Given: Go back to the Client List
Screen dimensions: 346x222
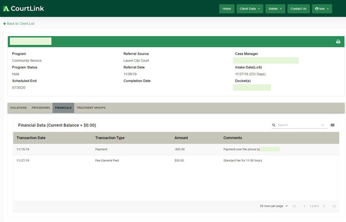Looking at the screenshot, I should 19,24.
